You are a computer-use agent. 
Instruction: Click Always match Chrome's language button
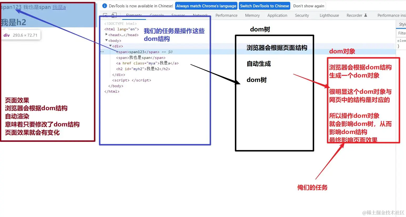click(206, 6)
